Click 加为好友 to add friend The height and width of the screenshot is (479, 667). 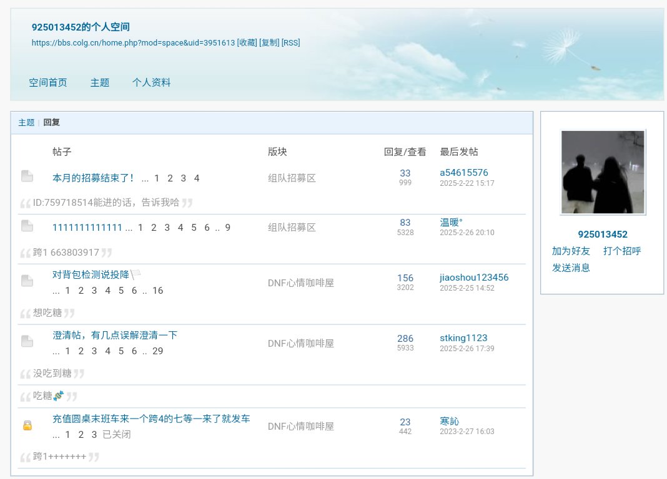pyautogui.click(x=571, y=251)
